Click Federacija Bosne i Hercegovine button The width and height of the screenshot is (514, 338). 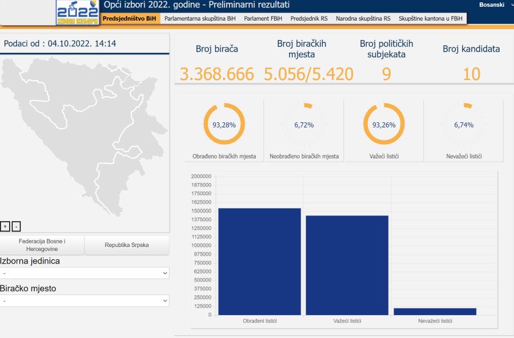42,245
